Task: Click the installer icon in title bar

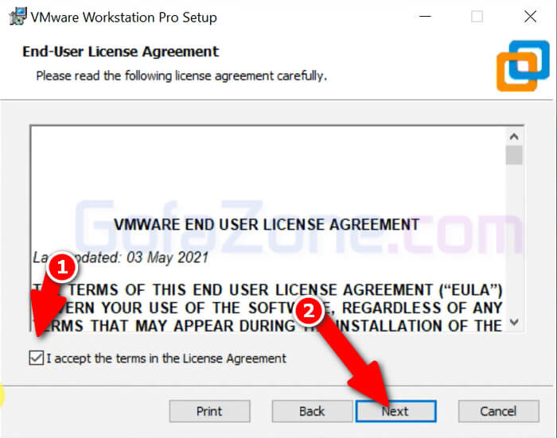Action: [18, 17]
